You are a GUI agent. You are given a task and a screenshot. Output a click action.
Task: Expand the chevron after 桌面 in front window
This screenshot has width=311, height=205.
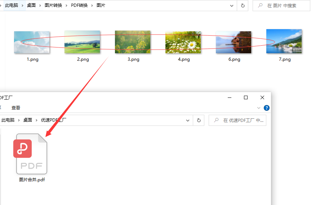point(36,120)
